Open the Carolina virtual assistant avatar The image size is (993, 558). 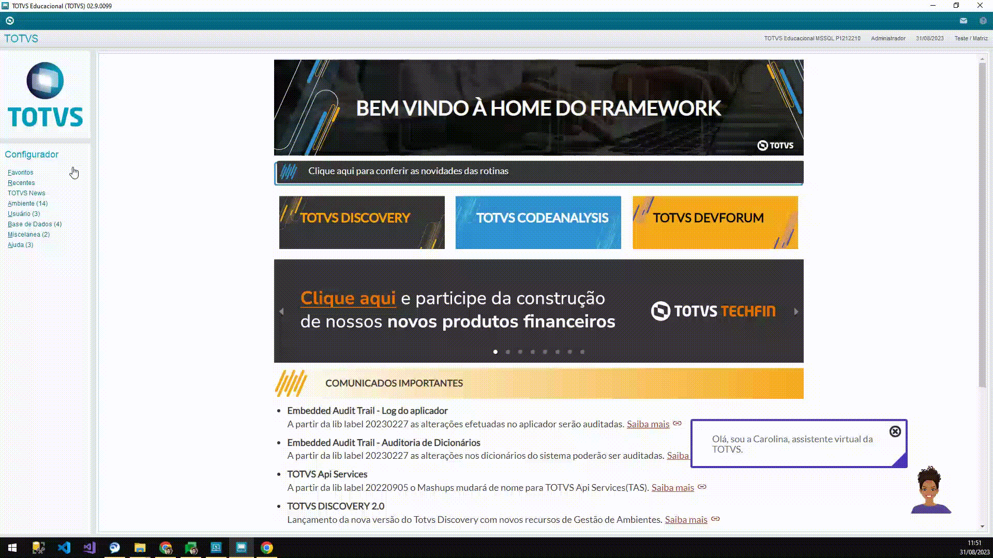tap(930, 490)
